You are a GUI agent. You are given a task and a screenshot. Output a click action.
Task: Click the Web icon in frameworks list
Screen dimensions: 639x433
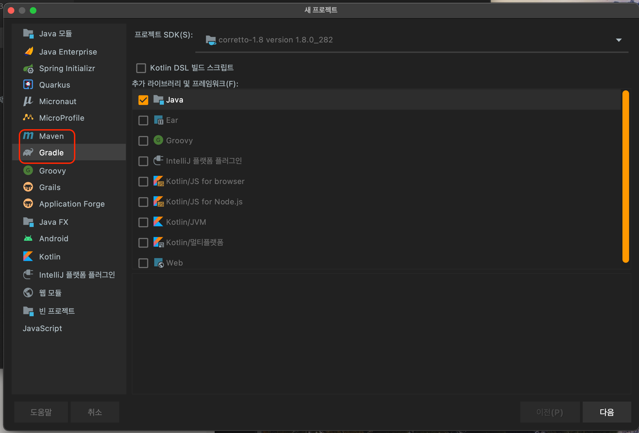pos(159,262)
